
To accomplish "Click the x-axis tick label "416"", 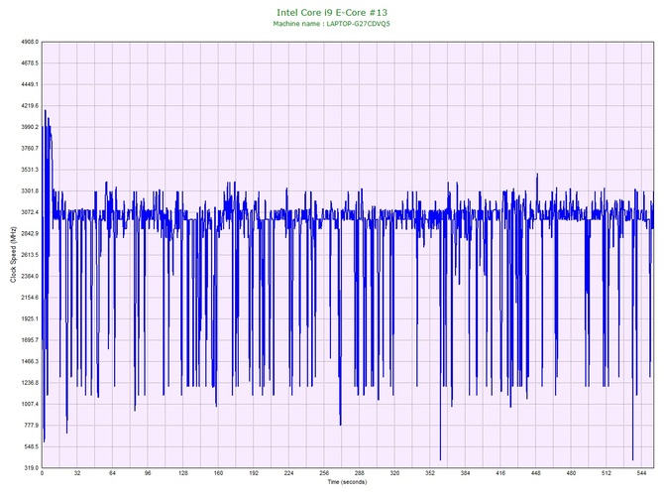I will click(x=500, y=473).
